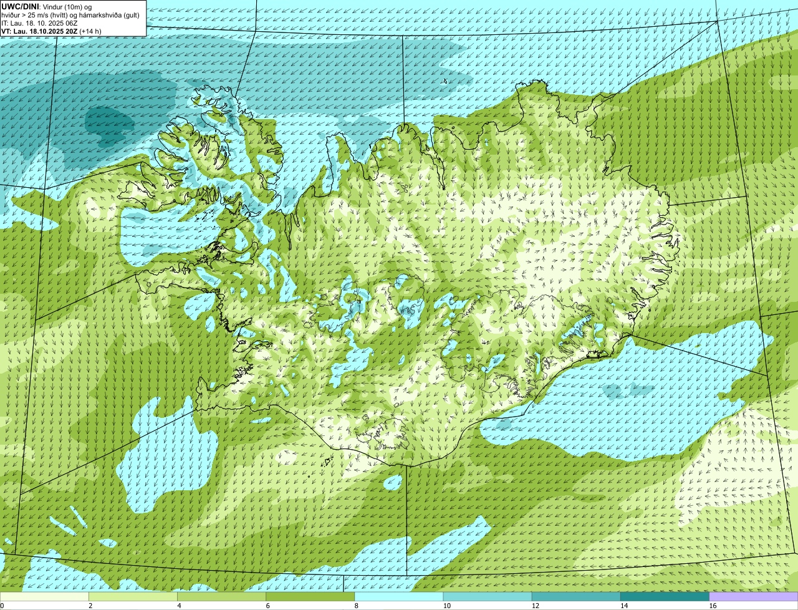The height and width of the screenshot is (610, 798).
Task: Click the legend scale label '0'
Action: tap(2, 606)
